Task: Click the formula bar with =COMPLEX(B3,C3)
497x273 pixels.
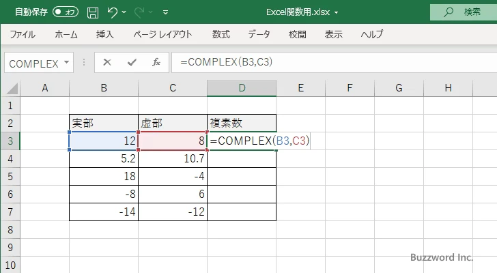Action: pos(335,62)
